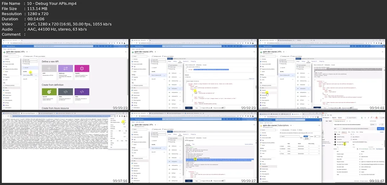Tick operations Group by tag in second thumbnail
Viewport: 387px width, 185px height.
click(169, 69)
